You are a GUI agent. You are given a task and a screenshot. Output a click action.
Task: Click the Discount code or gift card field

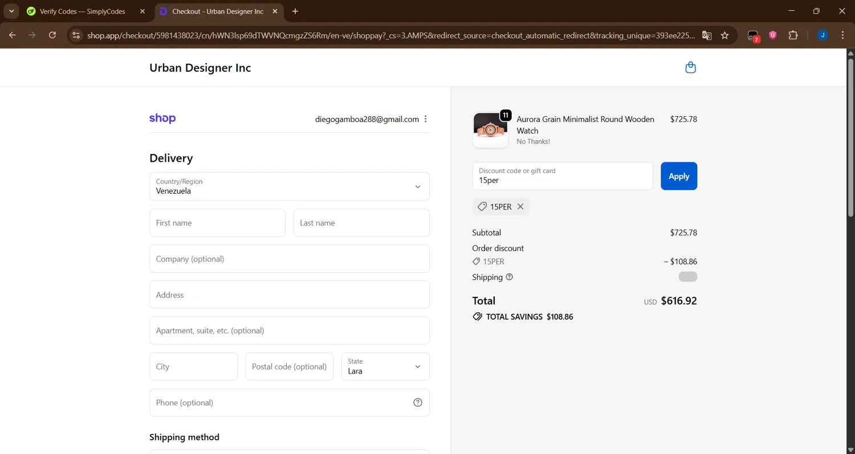pos(563,176)
